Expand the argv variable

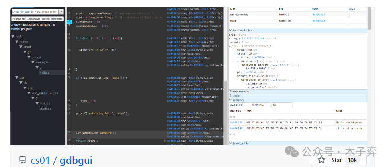tap(229, 39)
